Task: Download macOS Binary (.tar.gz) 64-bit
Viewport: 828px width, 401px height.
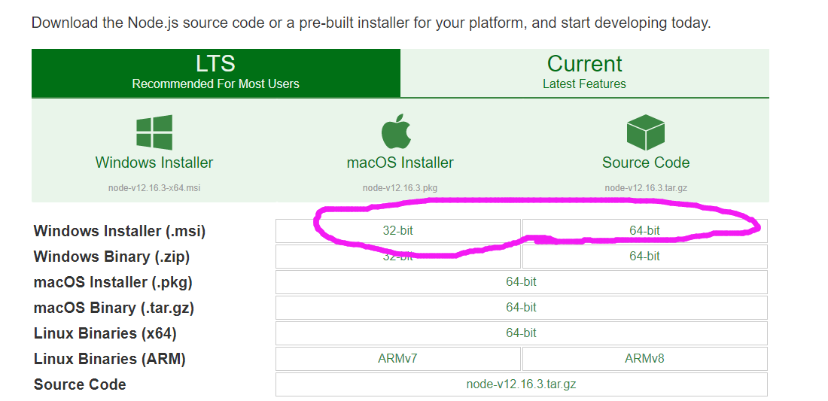Action: pos(521,308)
